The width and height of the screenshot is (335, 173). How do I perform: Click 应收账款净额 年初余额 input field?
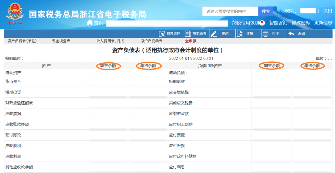[148, 124]
